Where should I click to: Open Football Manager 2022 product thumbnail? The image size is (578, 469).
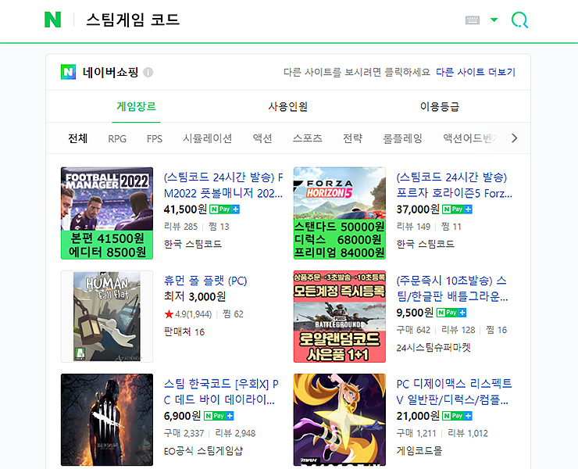107,213
